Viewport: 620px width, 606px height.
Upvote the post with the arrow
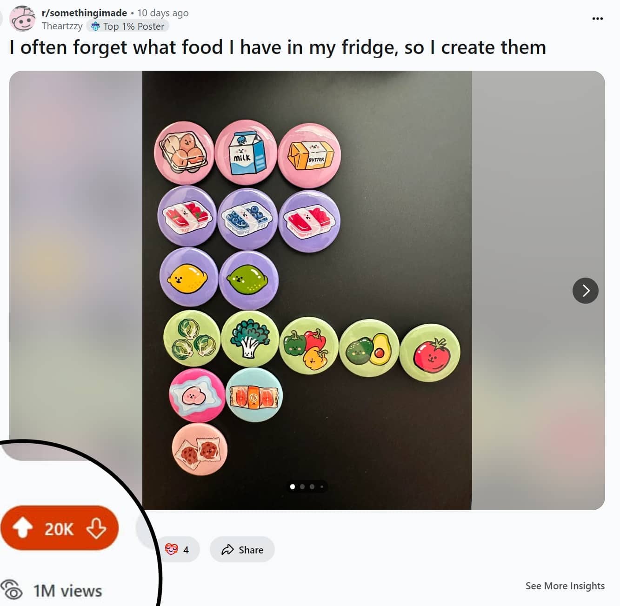pyautogui.click(x=22, y=528)
